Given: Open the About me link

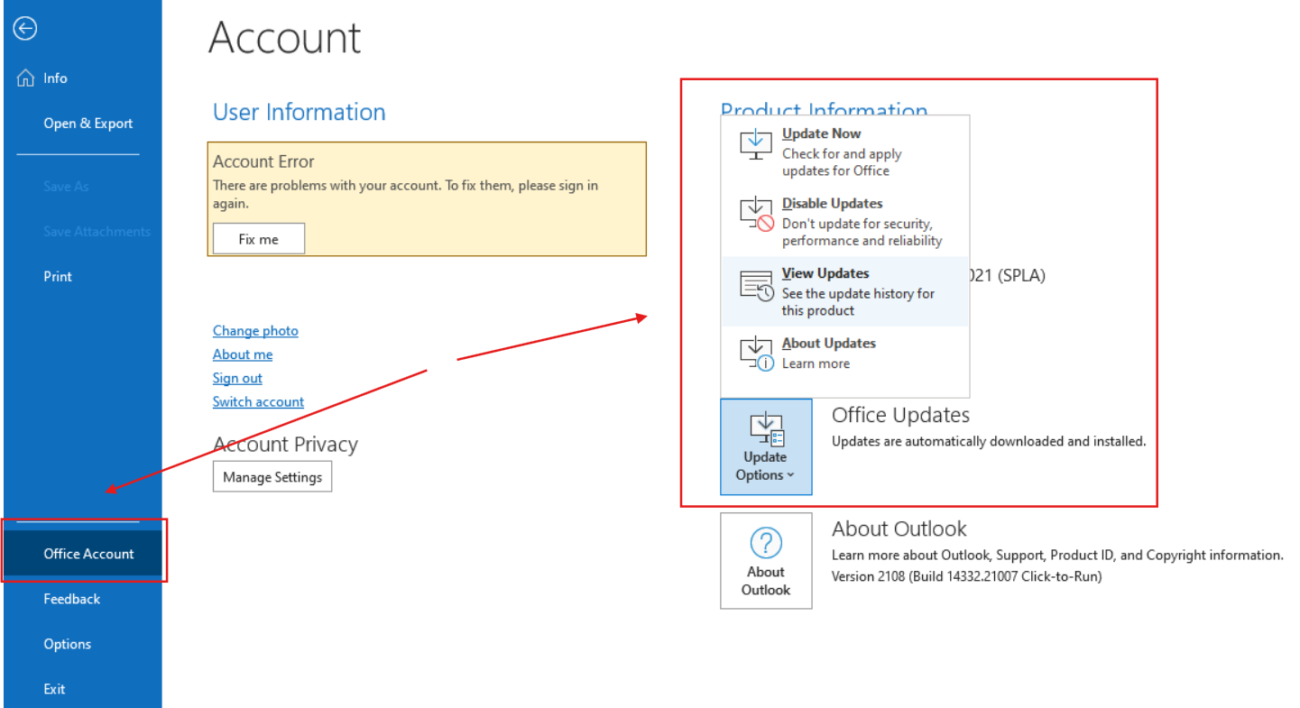Looking at the screenshot, I should tap(243, 354).
